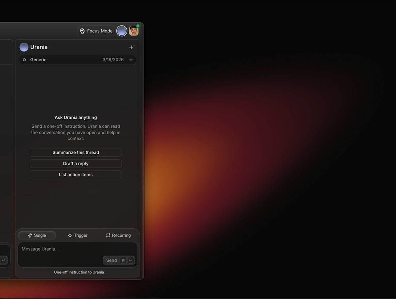
Task: Switch to the Single instruction tab
Action: 37,236
